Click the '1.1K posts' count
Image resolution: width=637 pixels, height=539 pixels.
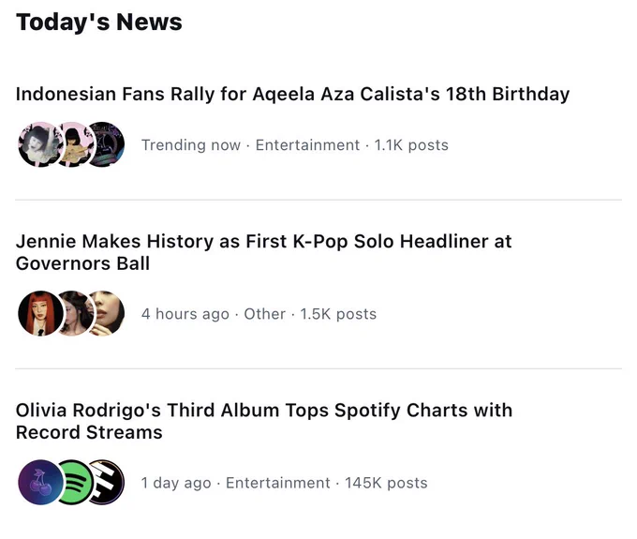(x=411, y=145)
